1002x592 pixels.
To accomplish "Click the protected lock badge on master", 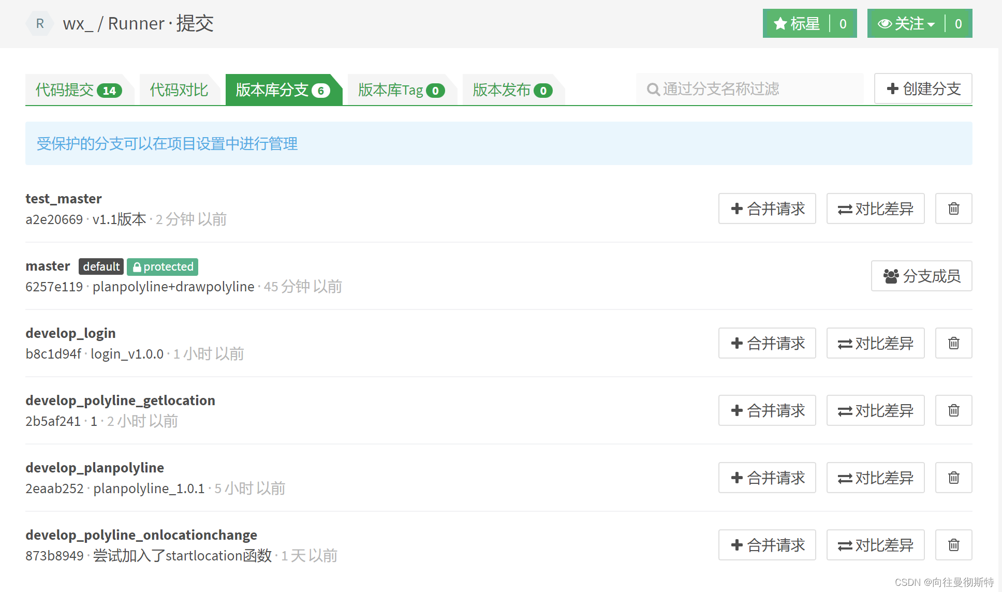I will (163, 267).
